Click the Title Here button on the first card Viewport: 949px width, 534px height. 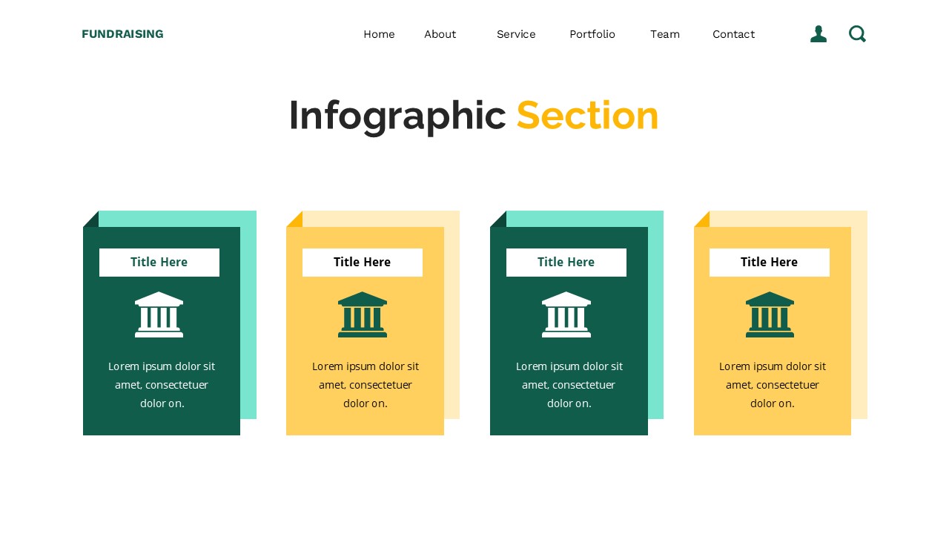pyautogui.click(x=159, y=262)
